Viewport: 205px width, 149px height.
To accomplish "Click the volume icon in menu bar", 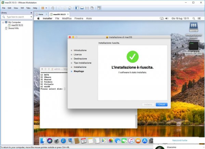I will [x=167, y=18].
